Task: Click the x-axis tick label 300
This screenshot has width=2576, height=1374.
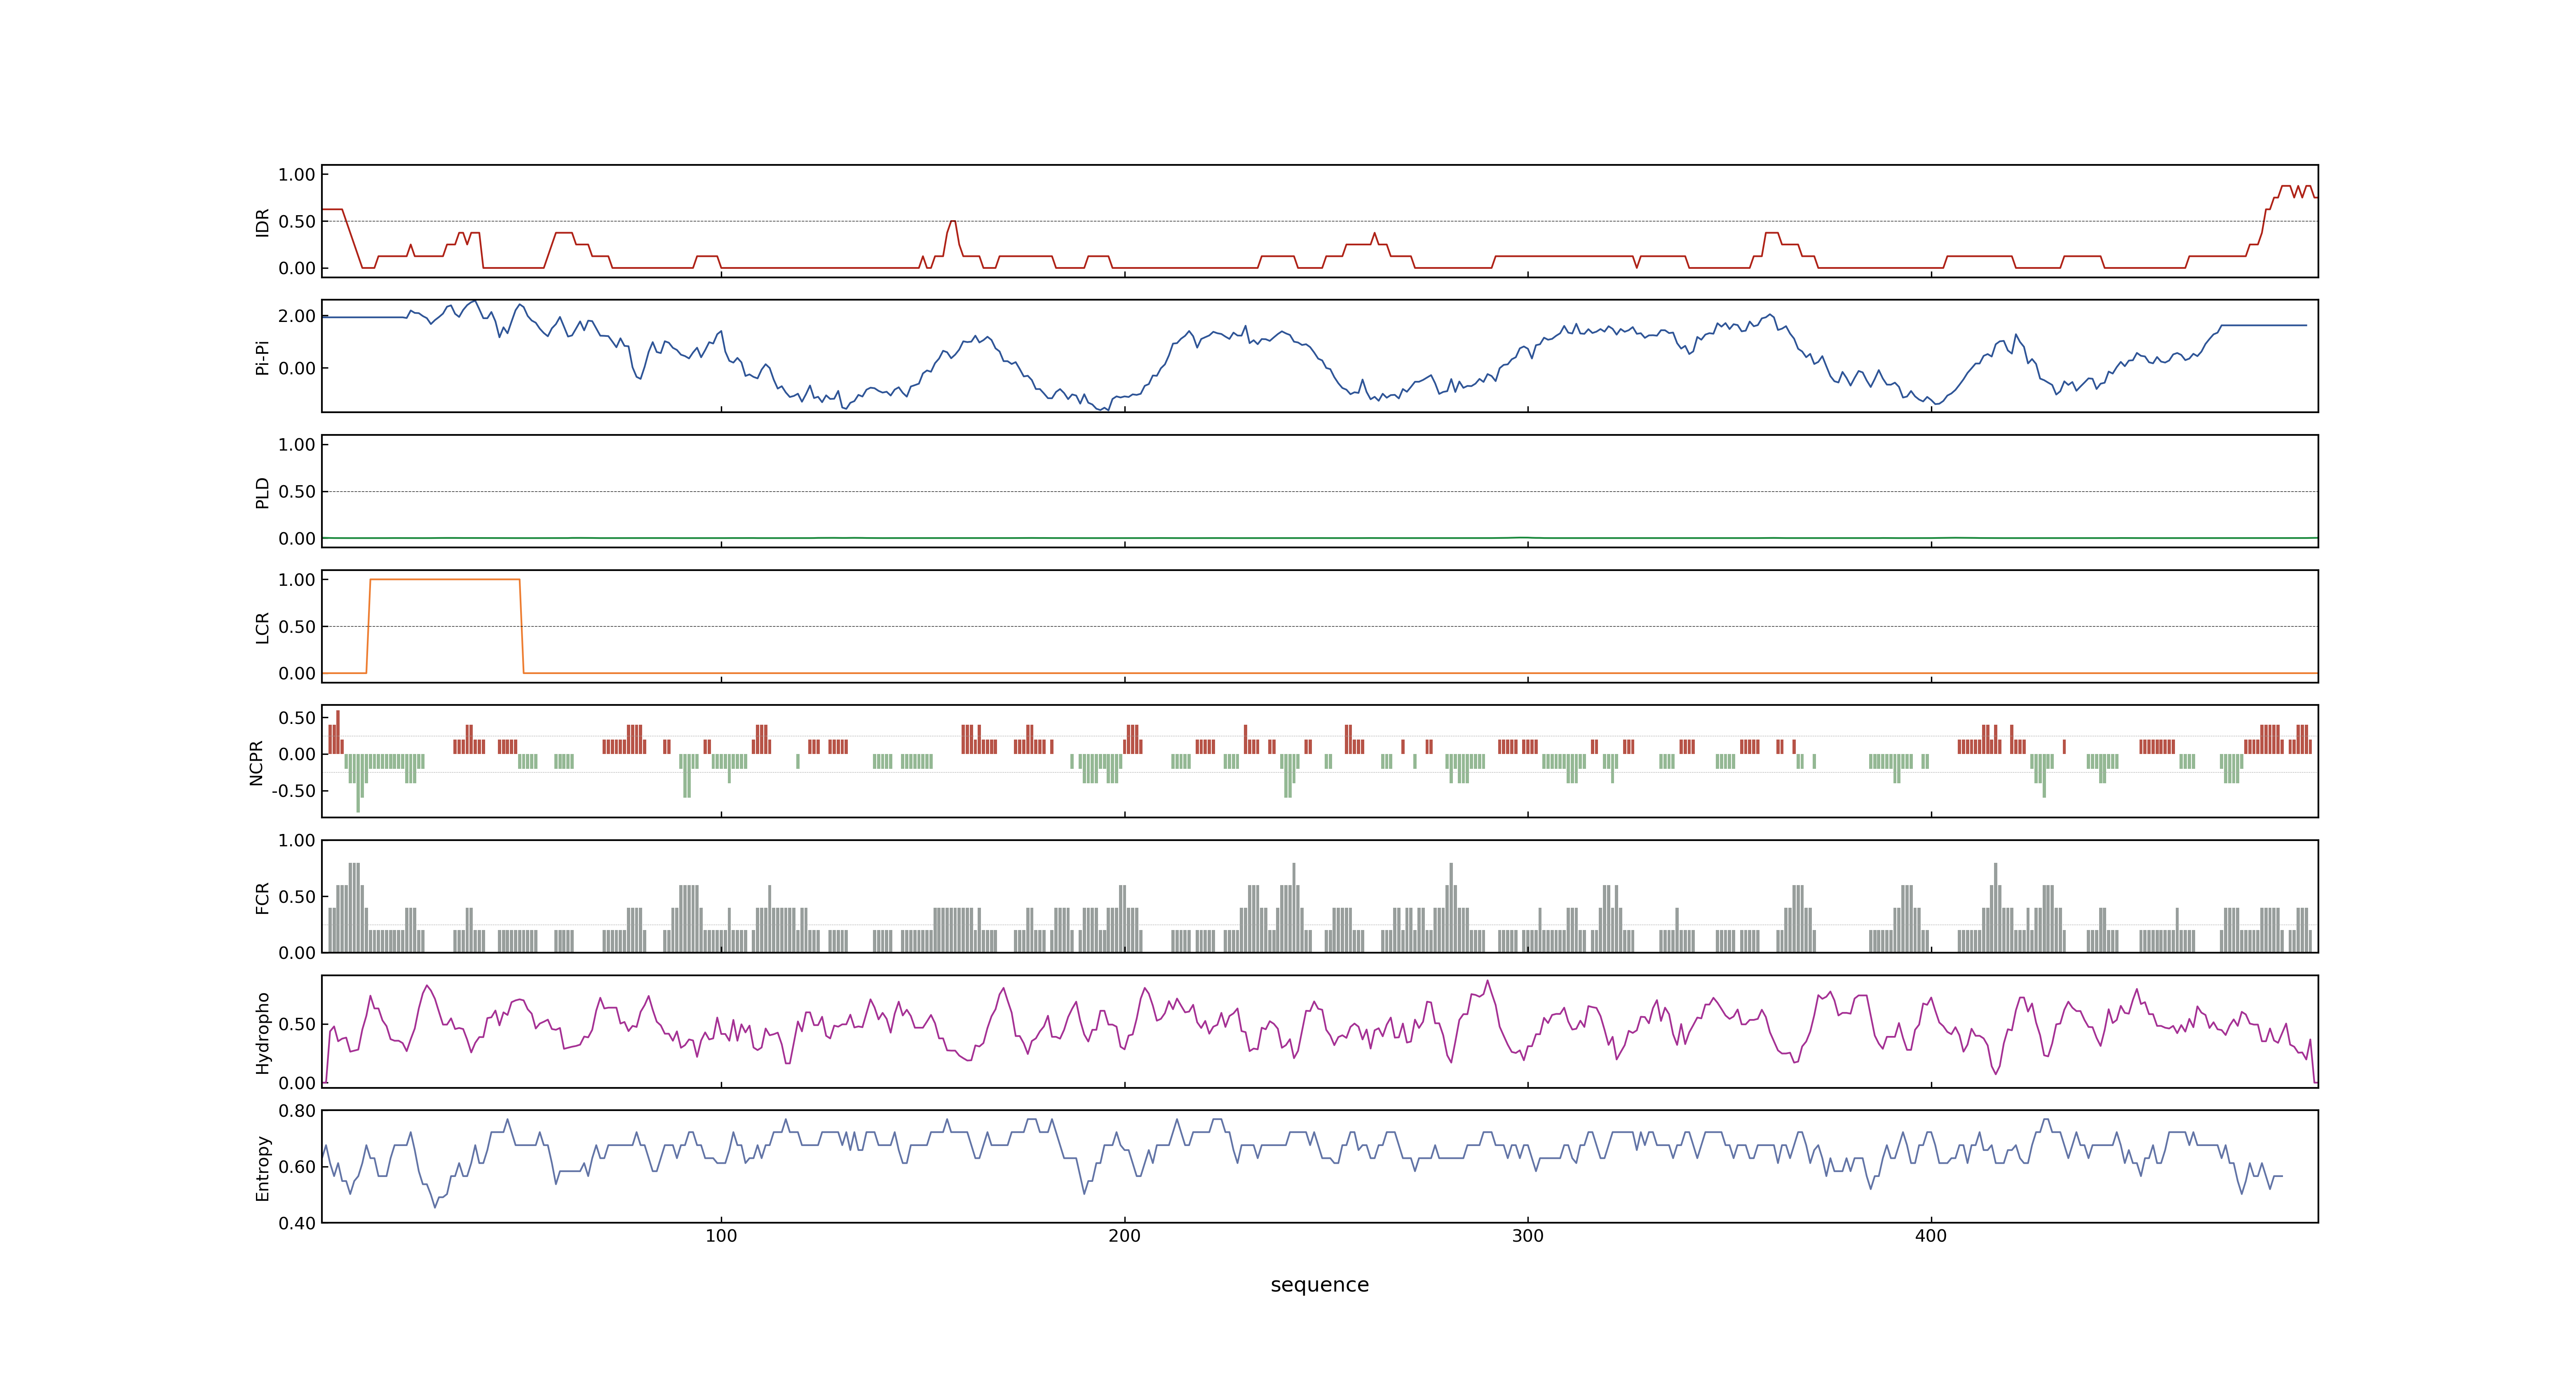Action: pyautogui.click(x=1527, y=1236)
